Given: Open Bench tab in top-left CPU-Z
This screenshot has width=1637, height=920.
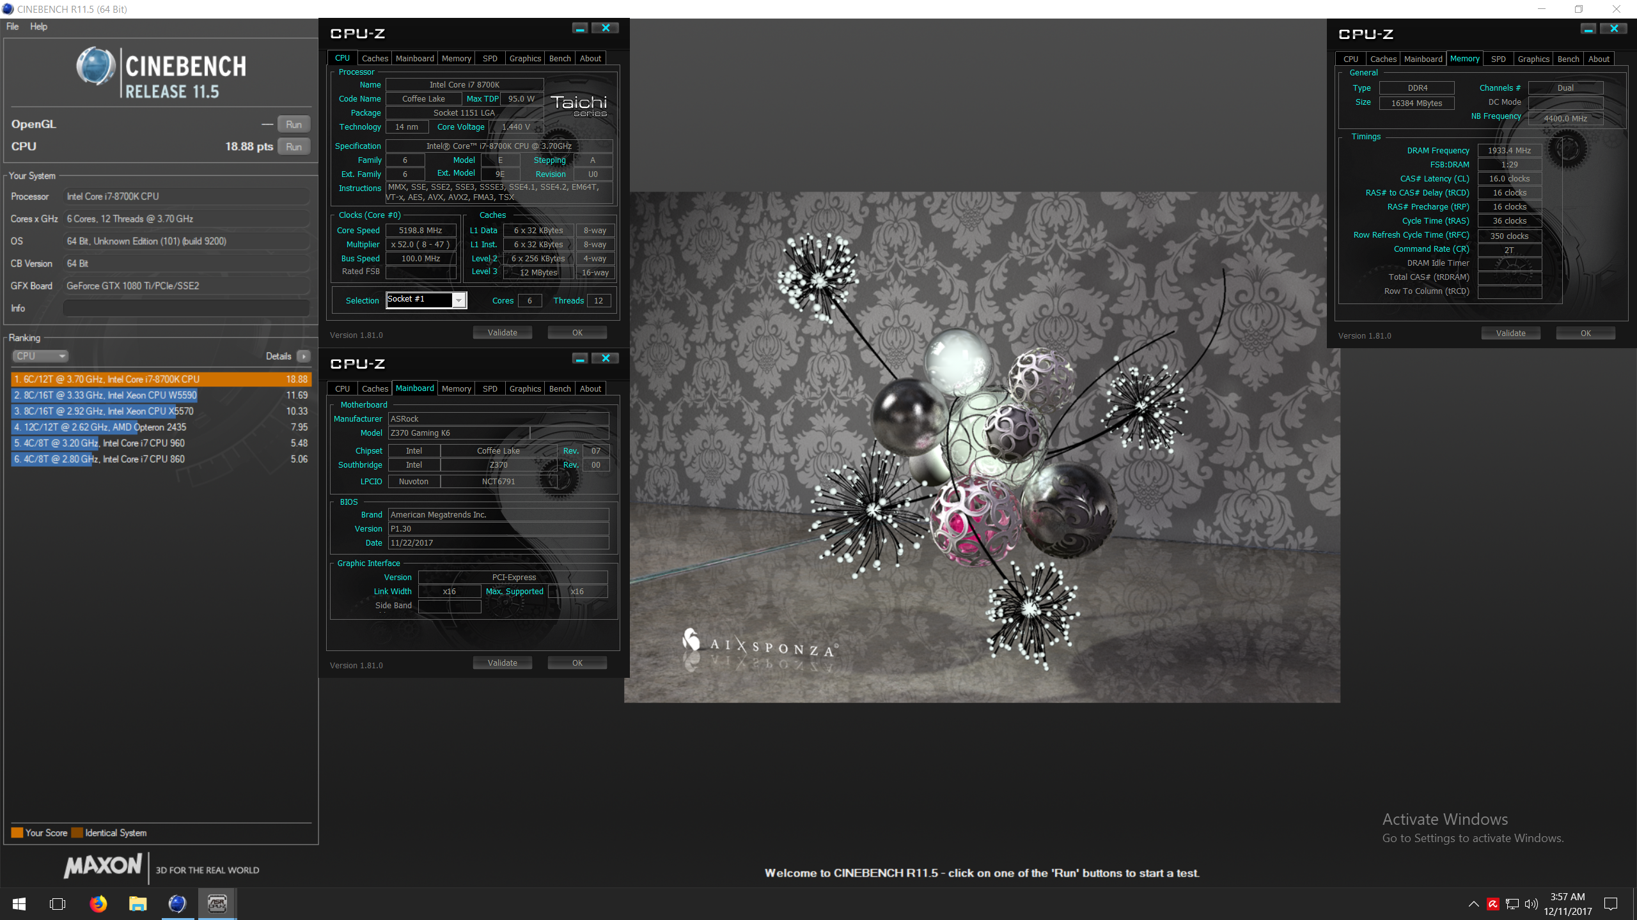Looking at the screenshot, I should (x=560, y=58).
